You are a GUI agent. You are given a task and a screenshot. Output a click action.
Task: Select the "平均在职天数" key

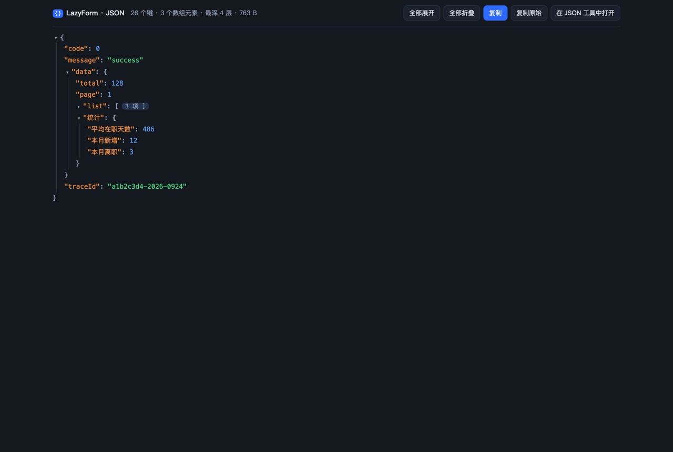(111, 129)
